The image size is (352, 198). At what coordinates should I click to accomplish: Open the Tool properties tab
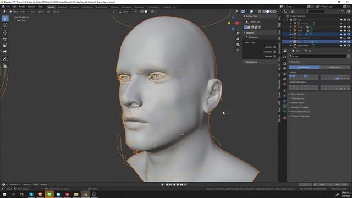(x=284, y=57)
